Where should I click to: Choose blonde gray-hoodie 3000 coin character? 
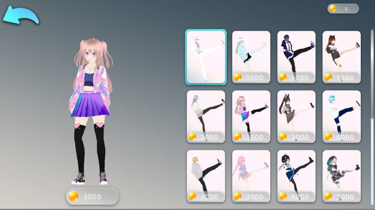pos(206,176)
